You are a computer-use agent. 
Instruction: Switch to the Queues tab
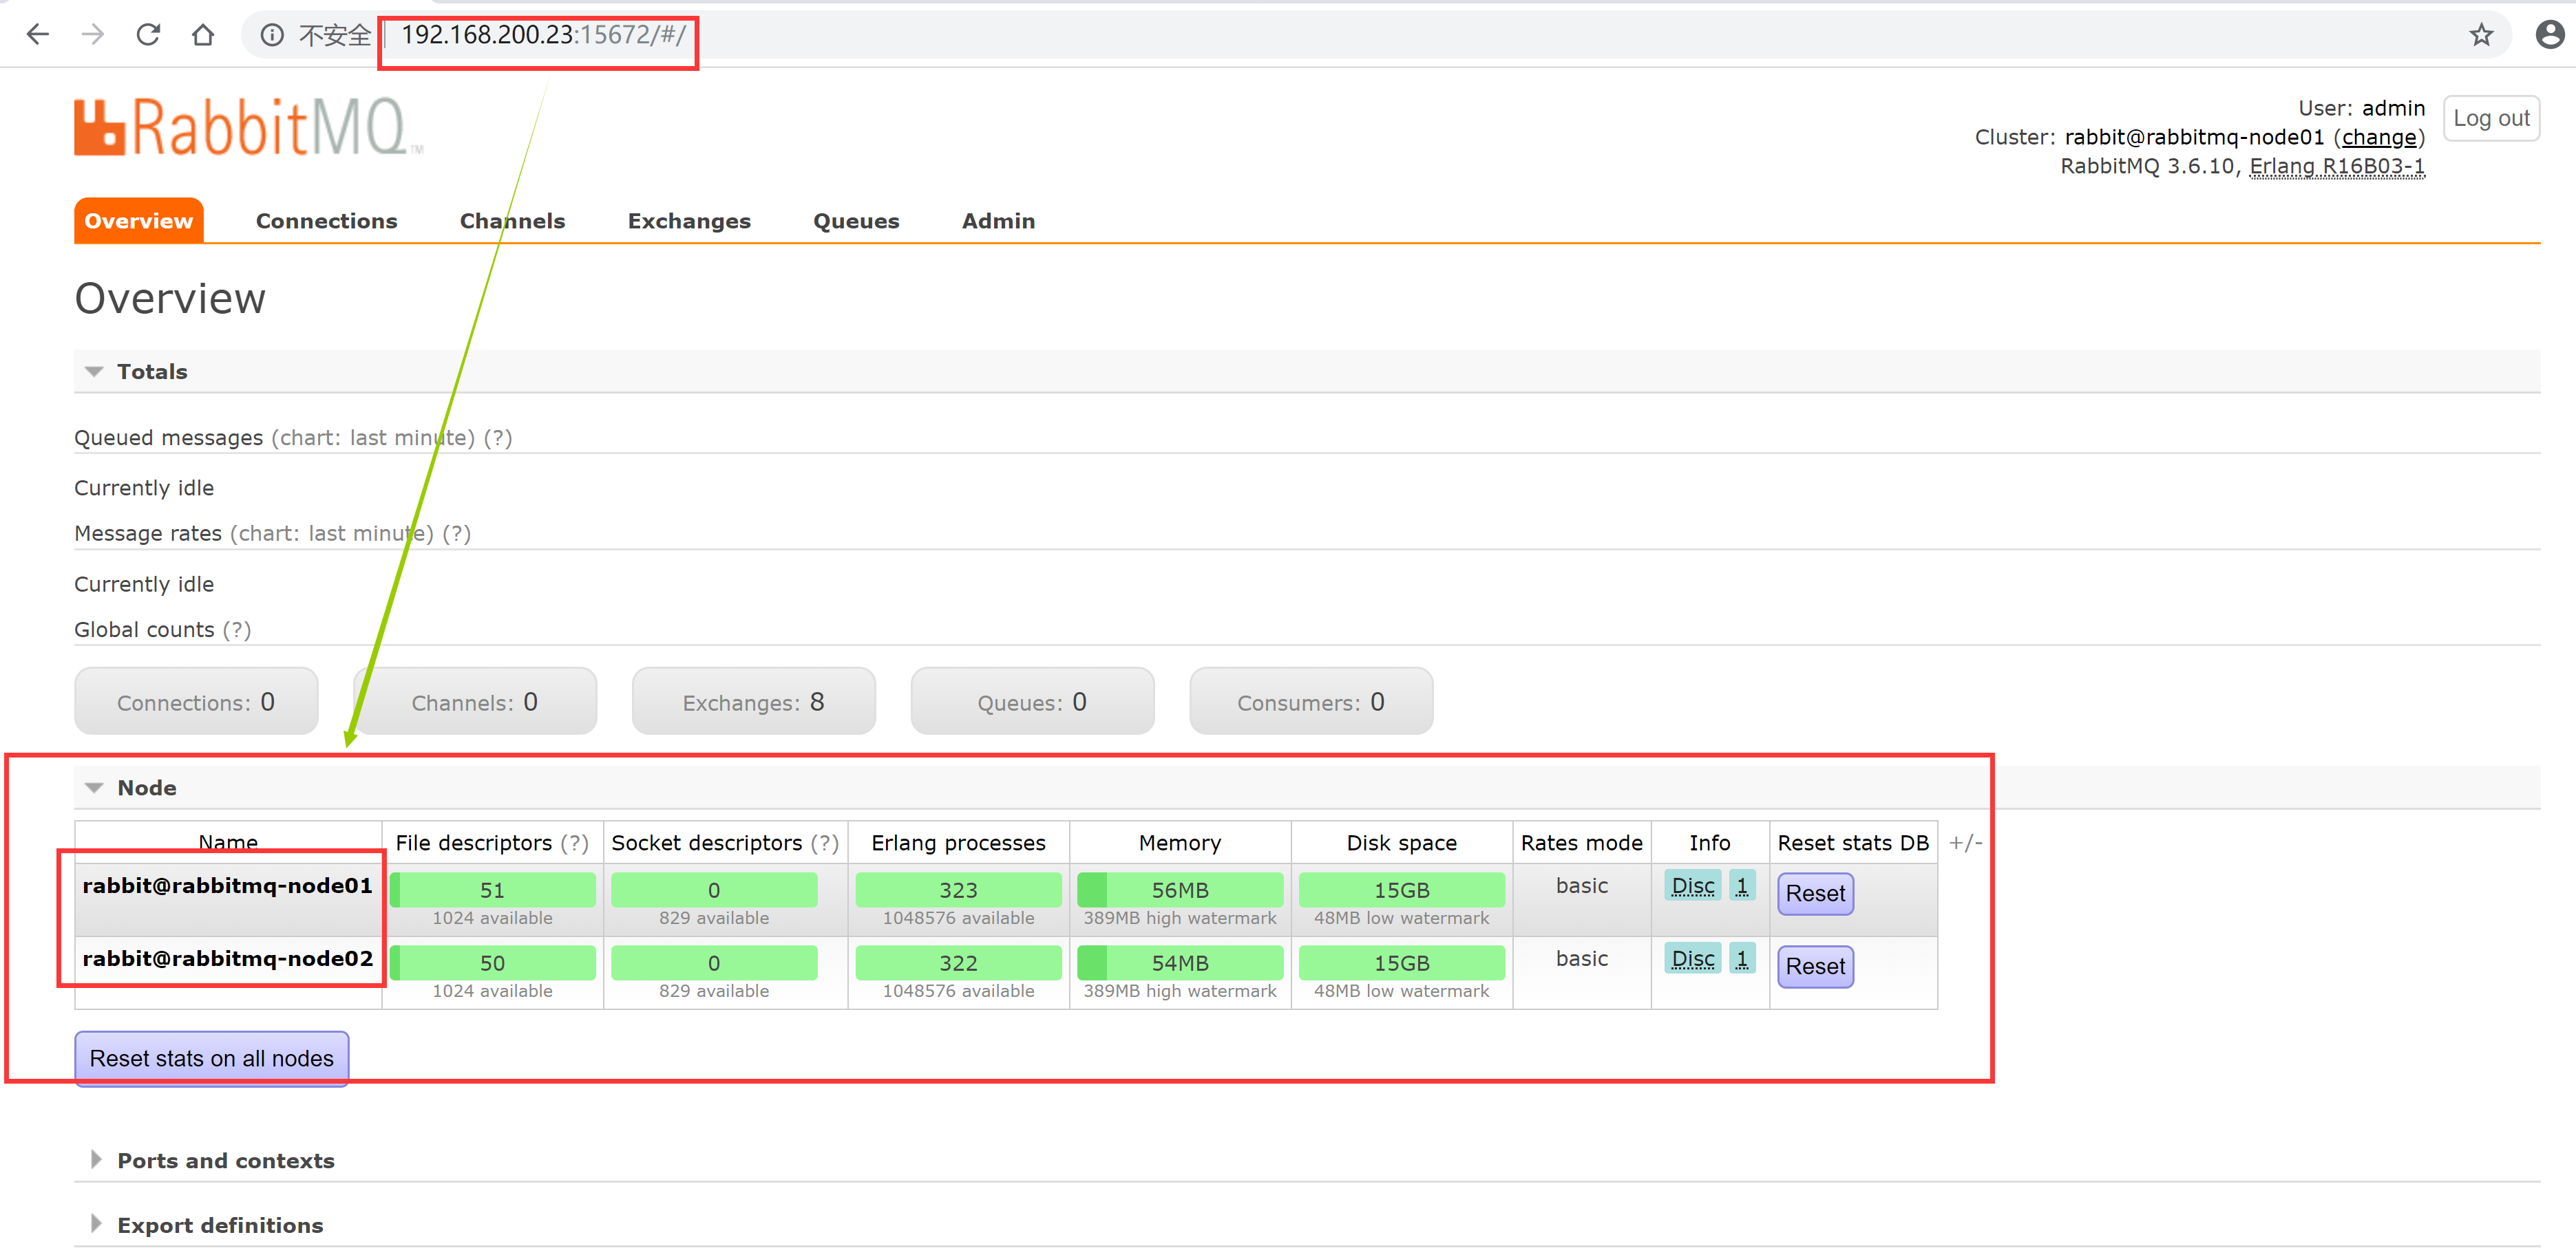(x=856, y=221)
